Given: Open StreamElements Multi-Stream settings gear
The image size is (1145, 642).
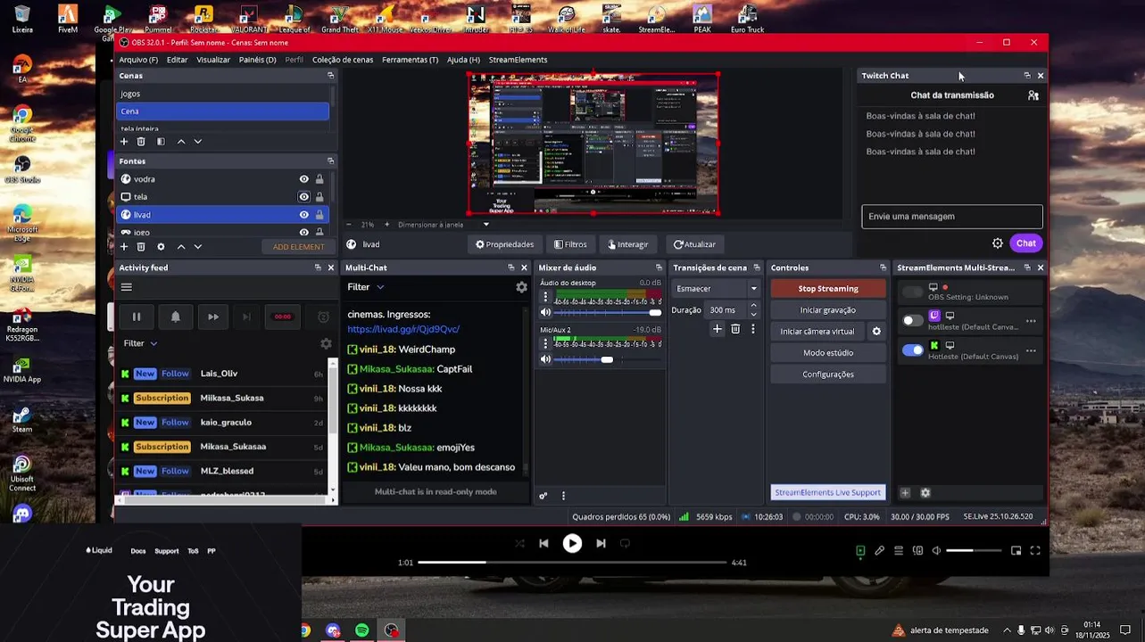Looking at the screenshot, I should click(925, 493).
